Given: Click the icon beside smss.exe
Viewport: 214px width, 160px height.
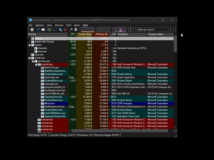Looking at the screenshot, I should point(36,51).
